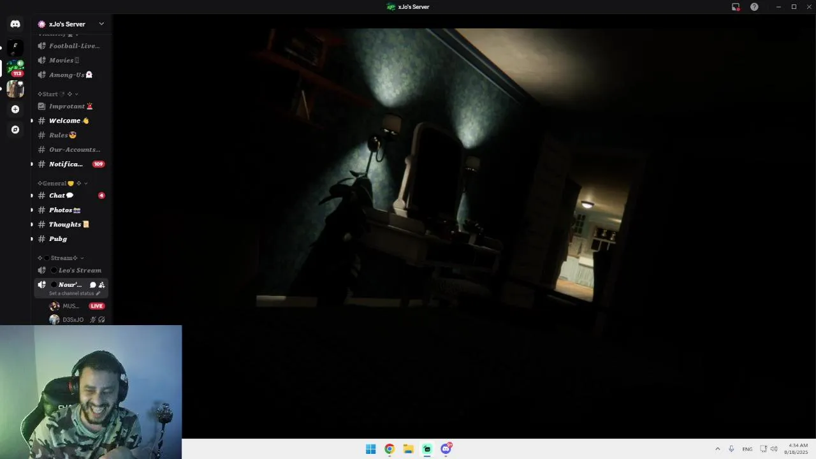Open the dark 'F' server icon

tap(15, 47)
